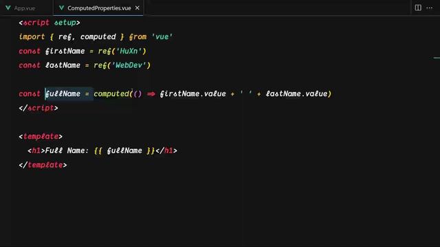This screenshot has width=440, height=247.
Task: Click the 'WebDev' string literal
Action: (129, 65)
